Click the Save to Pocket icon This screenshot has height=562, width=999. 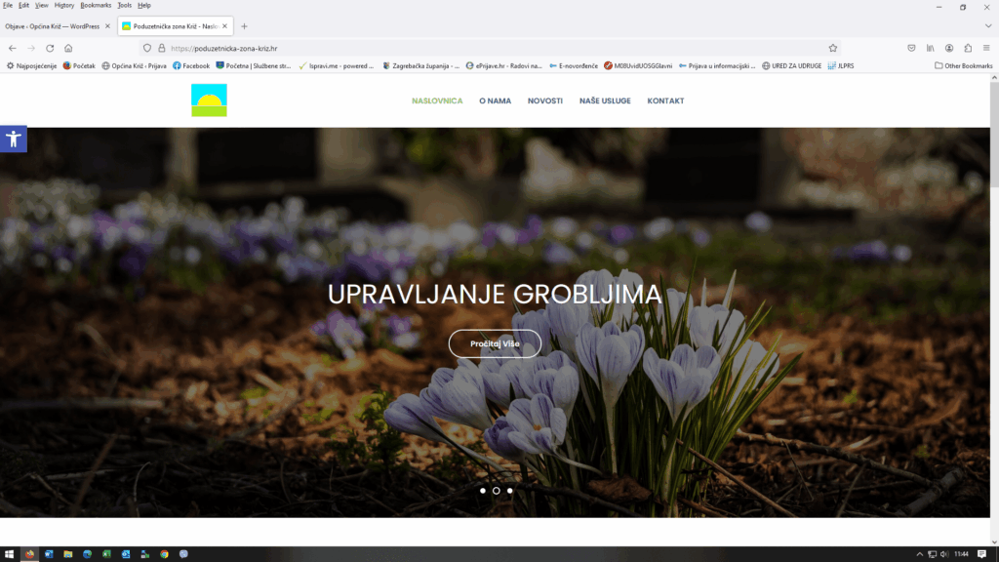click(911, 48)
